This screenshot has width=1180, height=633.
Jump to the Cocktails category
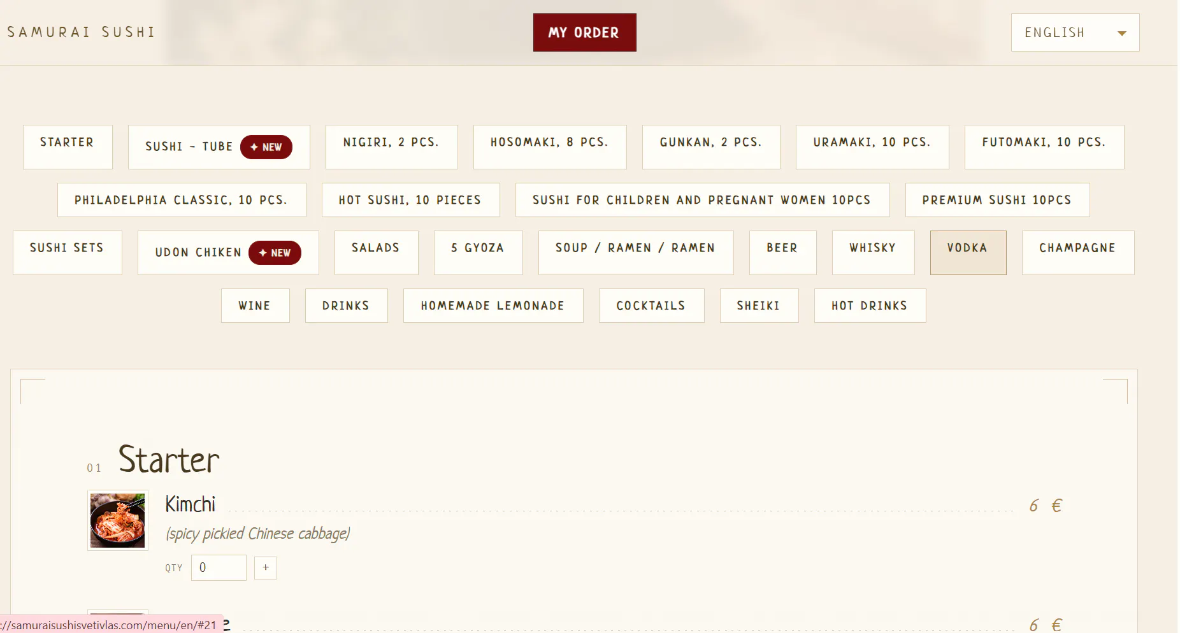pyautogui.click(x=651, y=306)
